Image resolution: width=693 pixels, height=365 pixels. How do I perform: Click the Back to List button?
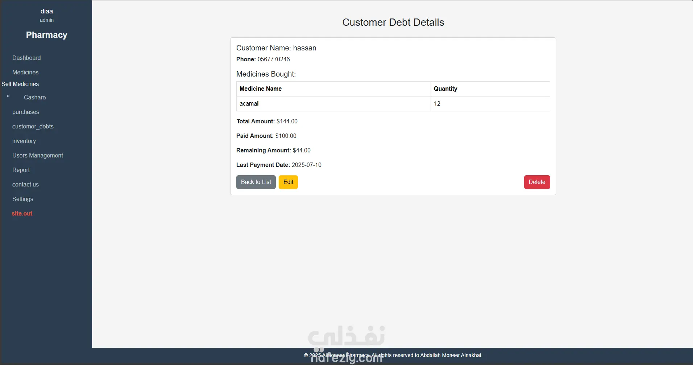(256, 182)
